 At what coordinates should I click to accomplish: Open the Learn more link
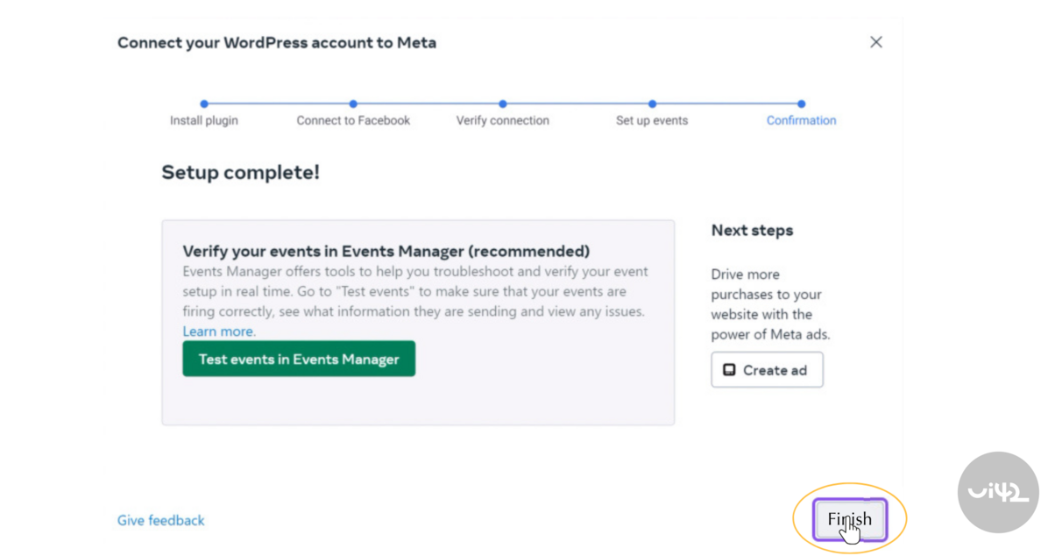click(218, 331)
